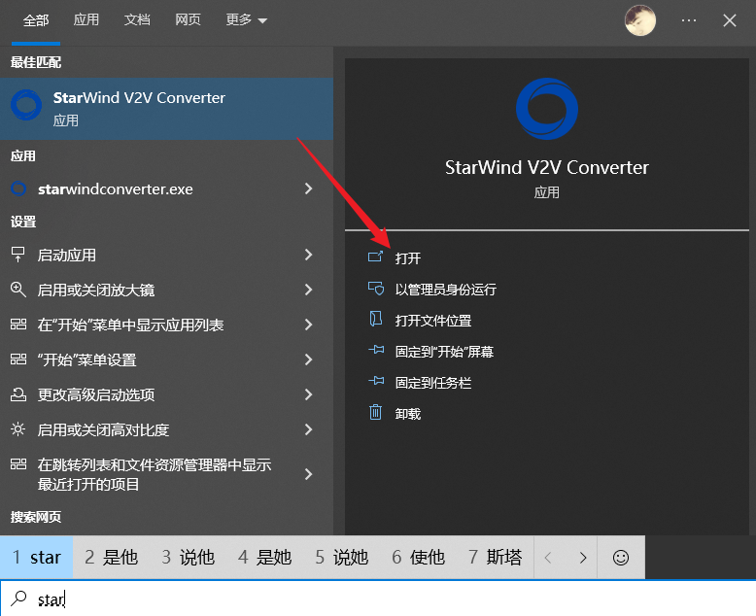Viewport: 756px width, 616px height.
Task: Go to previous IME candidate page
Action: tap(548, 558)
